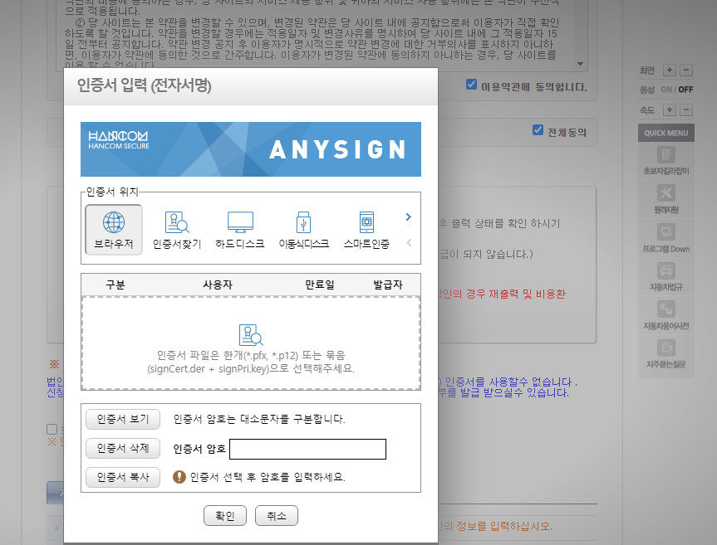Viewport: 717px width, 545px height.
Task: Open 자동차법규 in the quick menu
Action: (665, 276)
